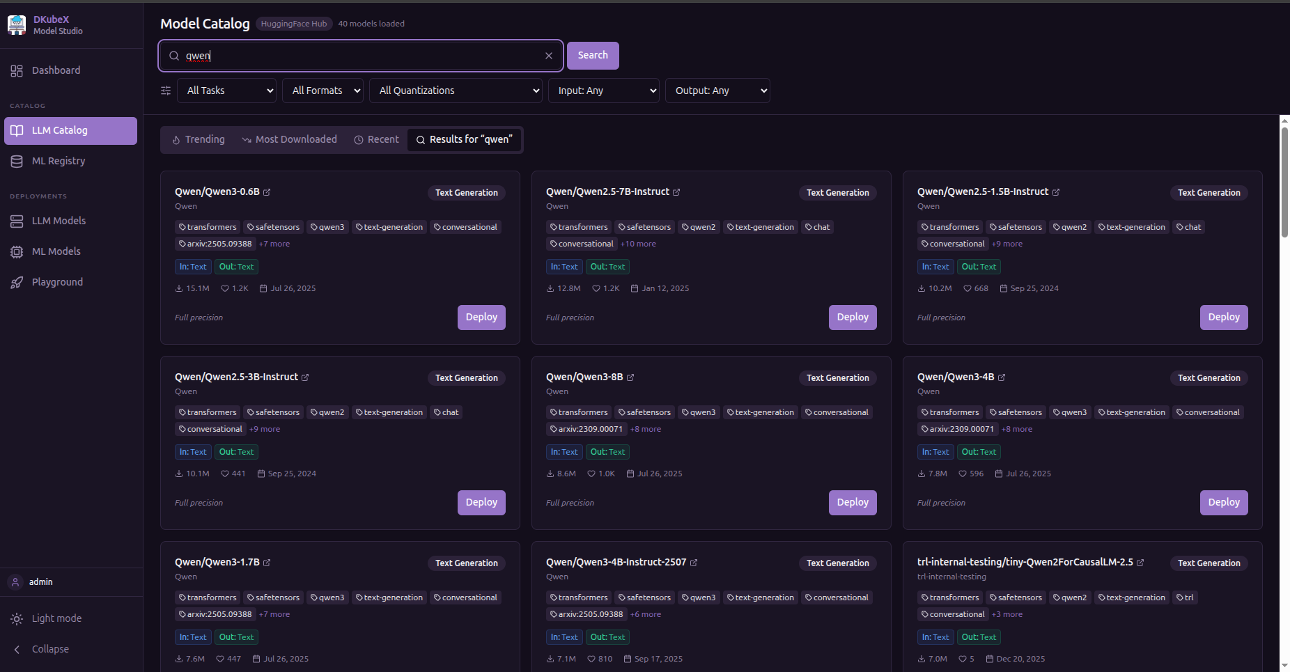The height and width of the screenshot is (672, 1290).
Task: Open external link icon for Qwen/Qwen2.5-1.5B-Instruct
Action: point(1056,192)
